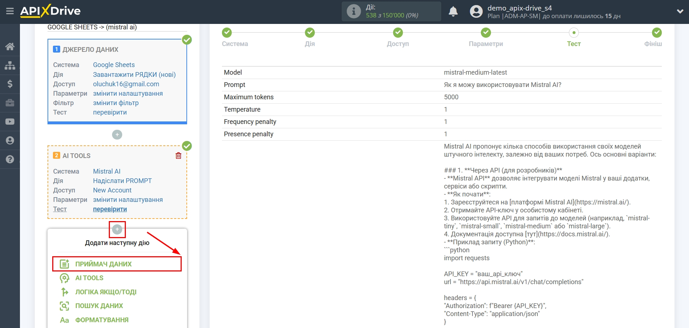Open the user account icon in sidebar
This screenshot has width=689, height=328.
(10, 140)
